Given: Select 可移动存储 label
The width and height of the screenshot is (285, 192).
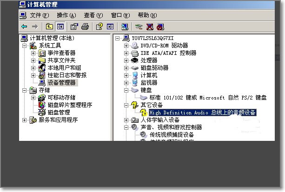Looking at the screenshot, I should (x=61, y=98).
